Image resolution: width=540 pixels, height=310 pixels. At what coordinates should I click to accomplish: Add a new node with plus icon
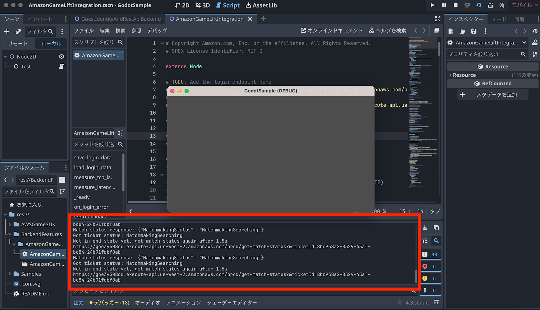click(x=7, y=32)
